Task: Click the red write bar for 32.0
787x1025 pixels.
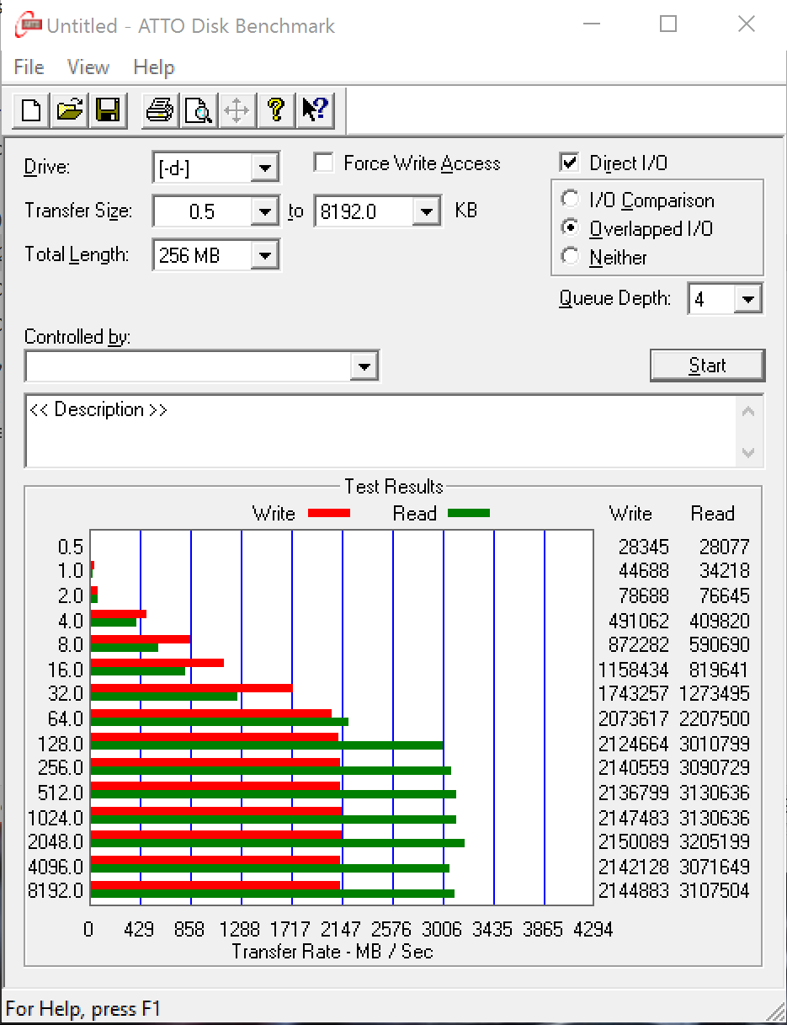Action: point(191,688)
